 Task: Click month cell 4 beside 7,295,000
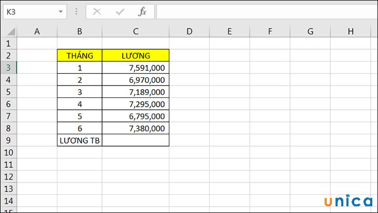pyautogui.click(x=80, y=104)
